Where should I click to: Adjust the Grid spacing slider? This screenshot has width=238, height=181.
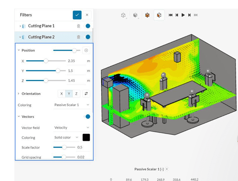(x=64, y=157)
